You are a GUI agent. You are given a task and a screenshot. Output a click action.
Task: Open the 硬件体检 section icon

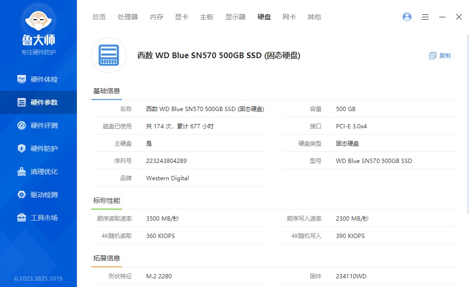point(22,79)
